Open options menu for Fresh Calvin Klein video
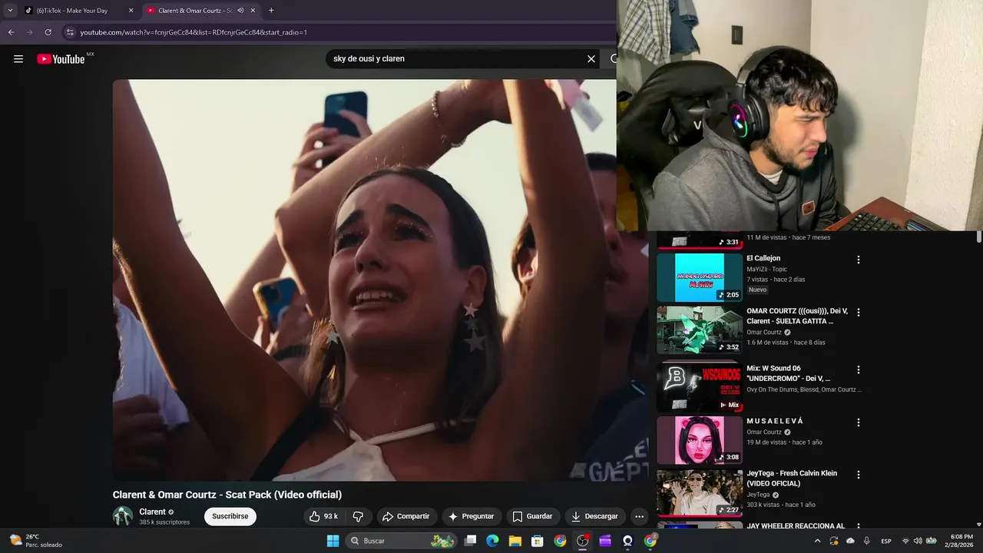The width and height of the screenshot is (983, 553). (x=859, y=475)
